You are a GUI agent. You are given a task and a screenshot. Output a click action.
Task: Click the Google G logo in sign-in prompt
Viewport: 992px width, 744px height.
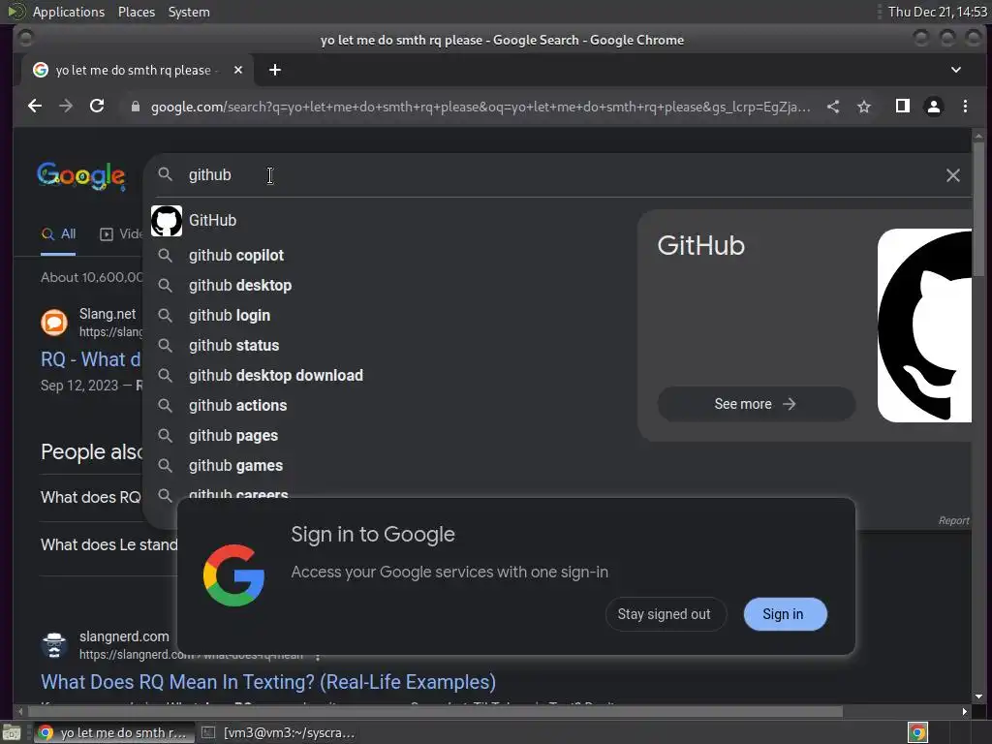click(233, 575)
